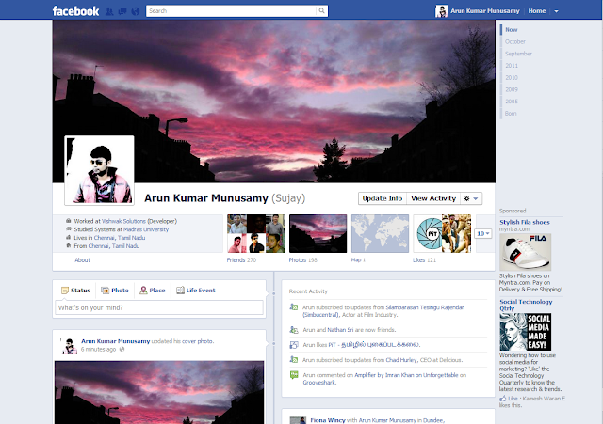Open the About link
The width and height of the screenshot is (603, 424).
[x=82, y=260]
